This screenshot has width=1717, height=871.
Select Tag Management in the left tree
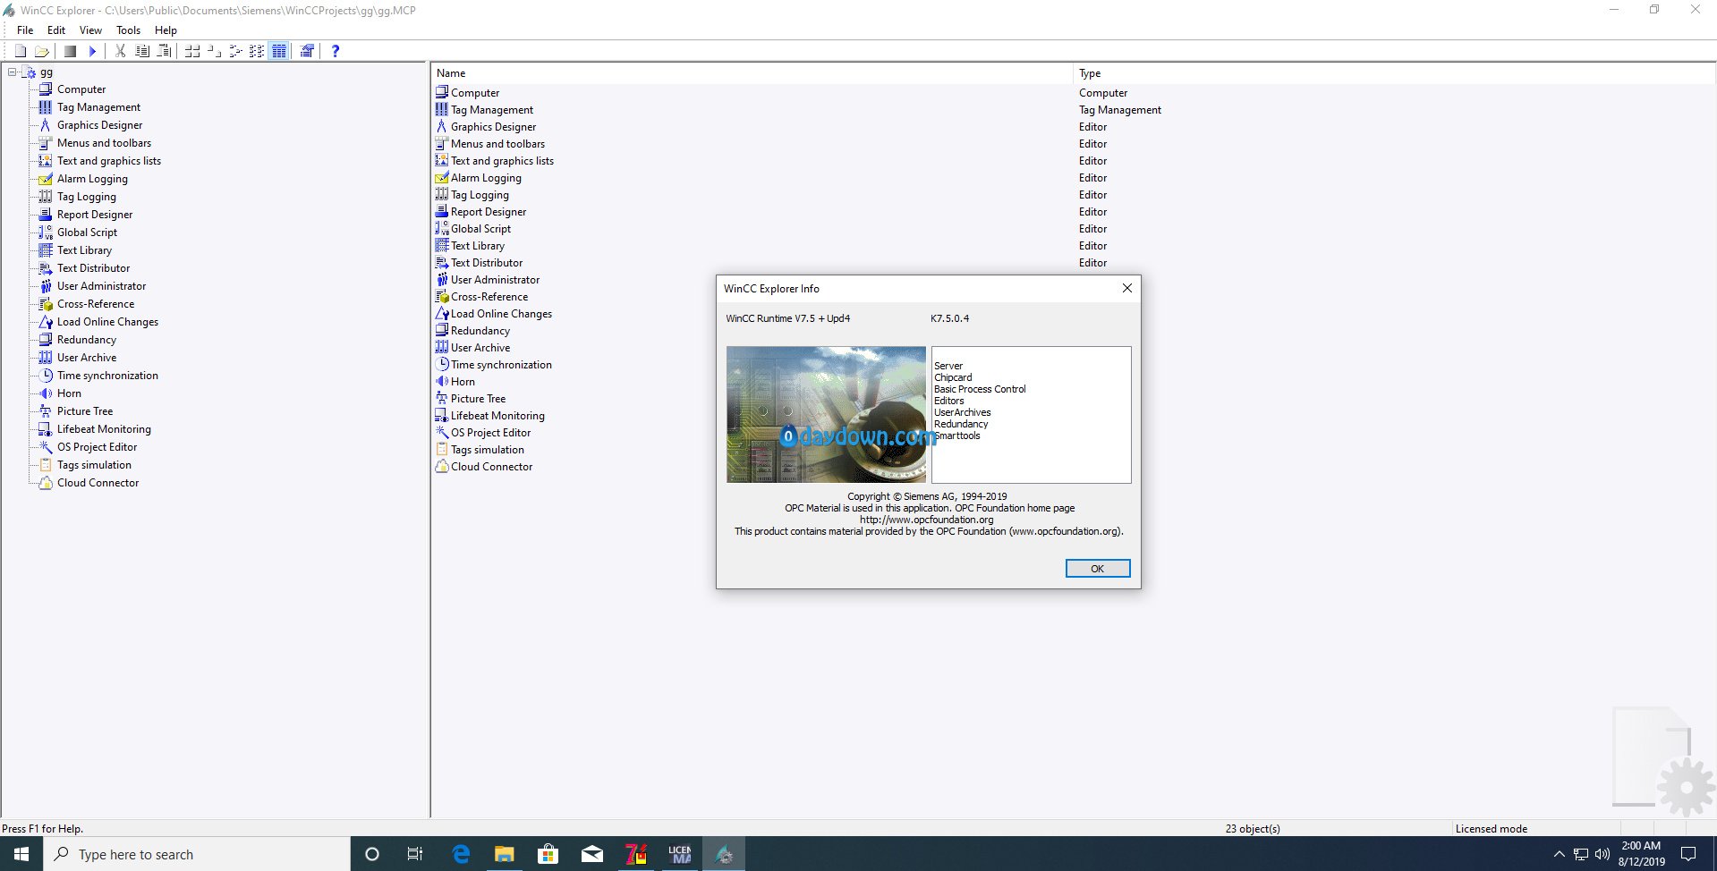point(98,107)
